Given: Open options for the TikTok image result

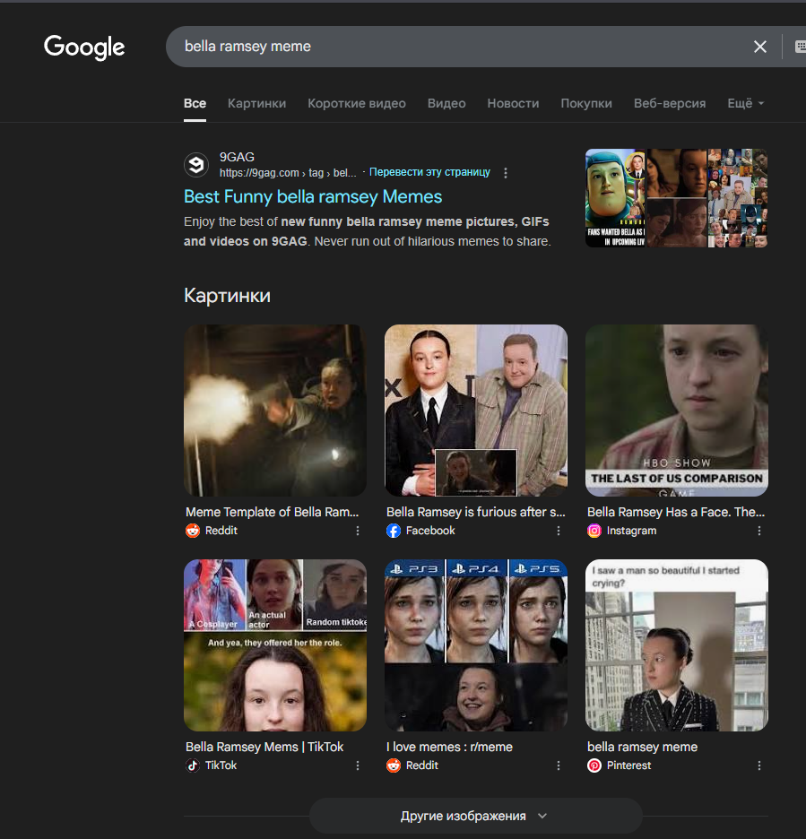Looking at the screenshot, I should coord(358,765).
